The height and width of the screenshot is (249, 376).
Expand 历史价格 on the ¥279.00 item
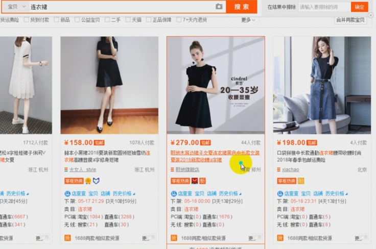pyautogui.click(x=230, y=193)
